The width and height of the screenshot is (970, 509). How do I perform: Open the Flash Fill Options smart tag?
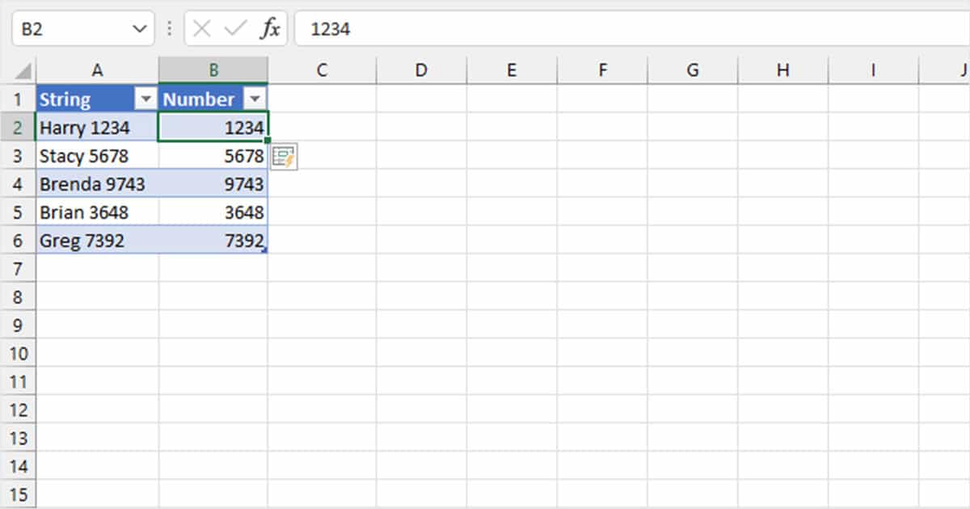[285, 156]
